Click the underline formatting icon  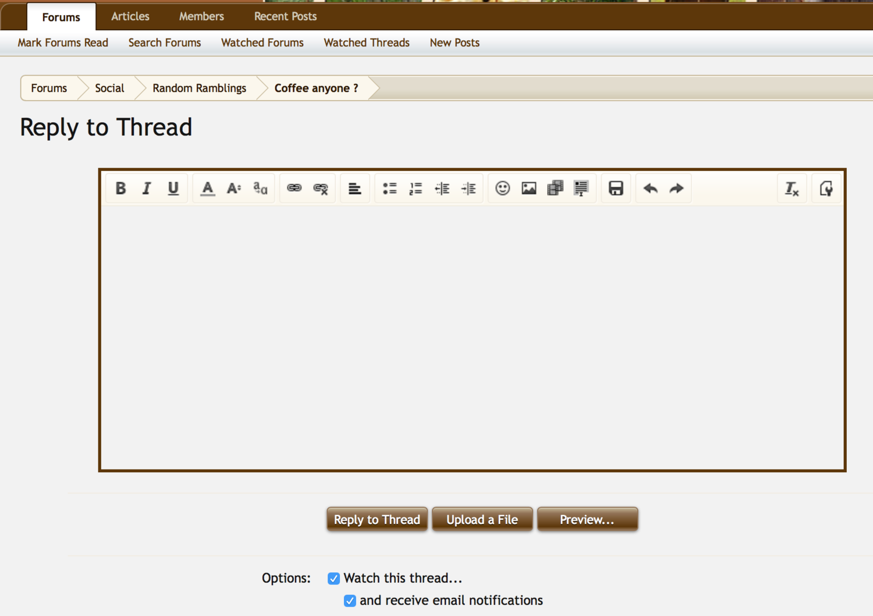pos(173,188)
